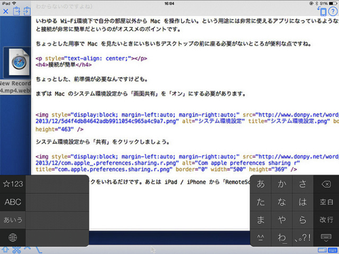This screenshot has width=339, height=254.
Task: Tap the ら key
Action: point(302,219)
